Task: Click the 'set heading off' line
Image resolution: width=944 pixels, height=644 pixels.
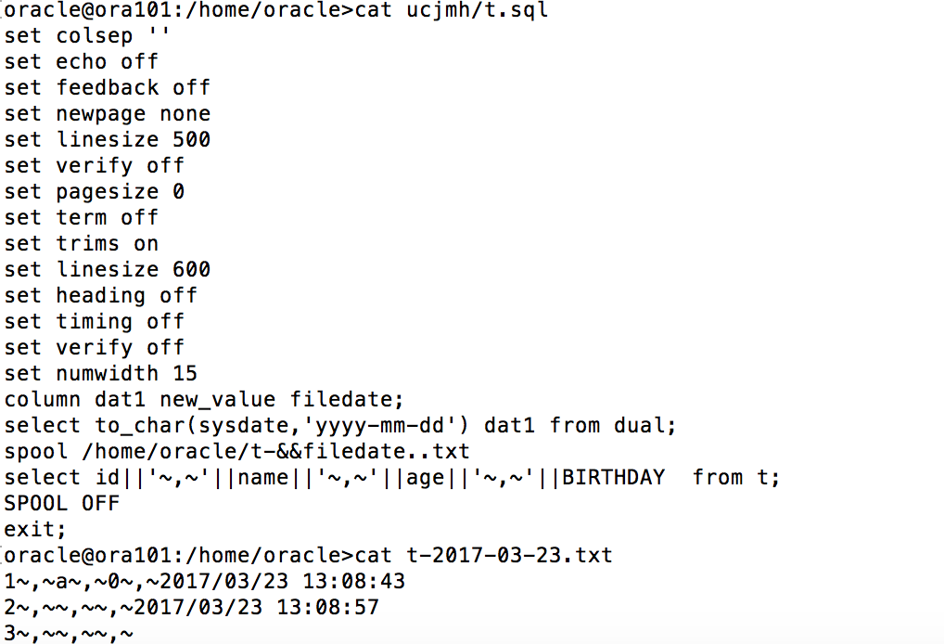Action: [x=100, y=296]
